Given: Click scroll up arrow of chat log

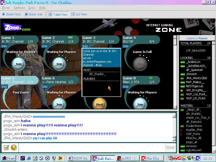Looking at the screenshot, I should click(174, 116).
